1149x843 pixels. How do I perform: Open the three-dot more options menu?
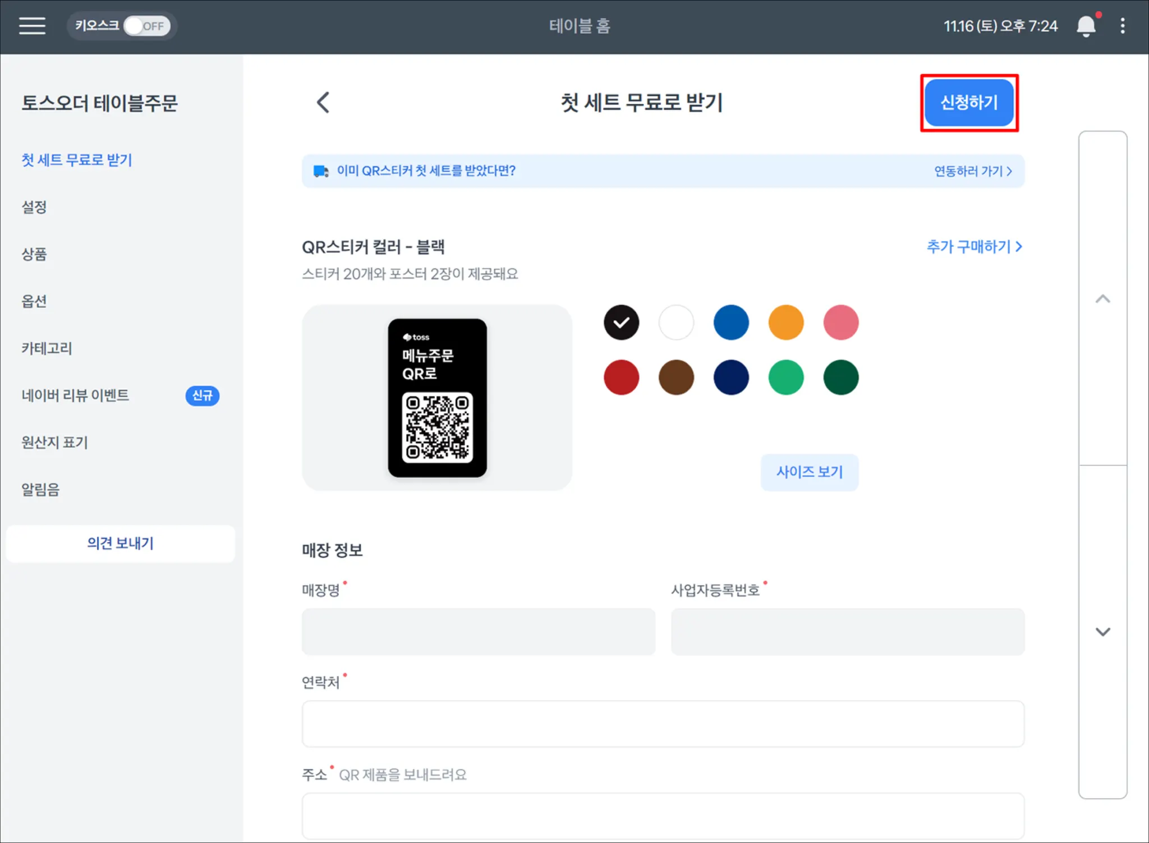point(1123,26)
